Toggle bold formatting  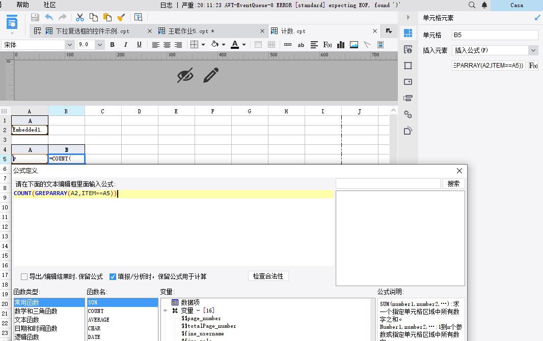(113, 45)
